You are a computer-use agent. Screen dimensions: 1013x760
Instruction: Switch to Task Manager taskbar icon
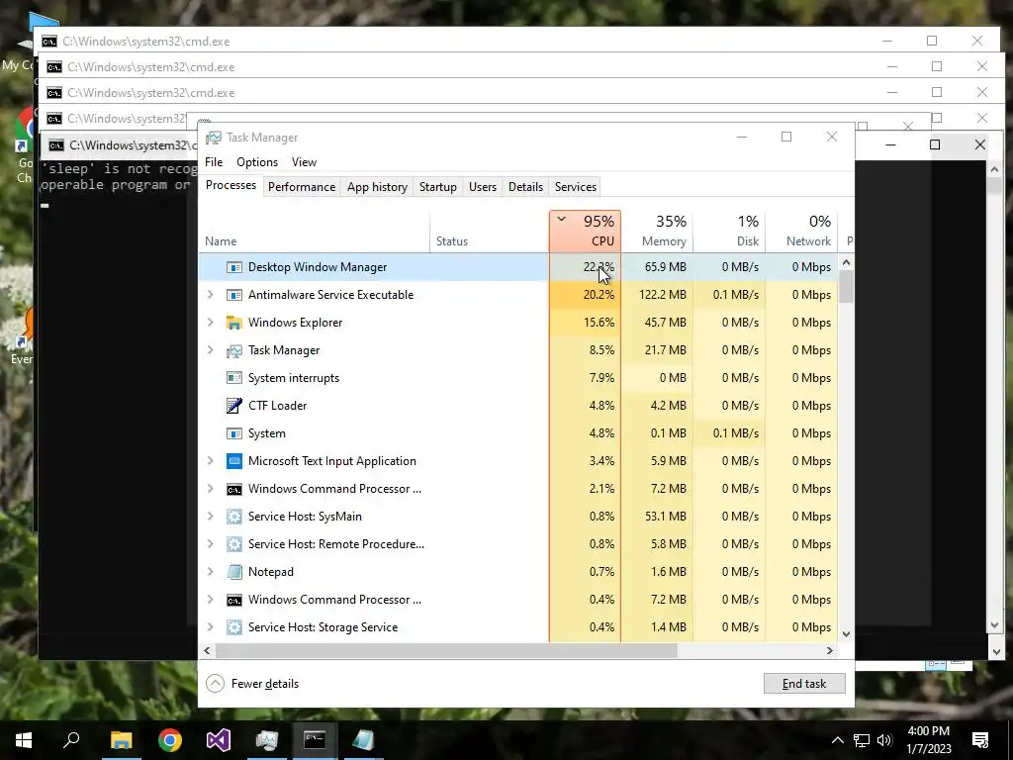pyautogui.click(x=266, y=740)
